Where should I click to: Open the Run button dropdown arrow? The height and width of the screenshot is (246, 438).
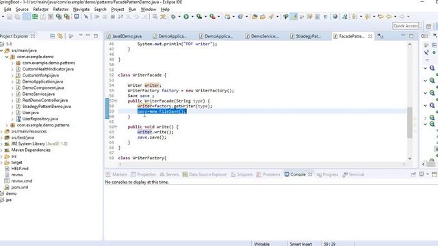tap(192, 16)
